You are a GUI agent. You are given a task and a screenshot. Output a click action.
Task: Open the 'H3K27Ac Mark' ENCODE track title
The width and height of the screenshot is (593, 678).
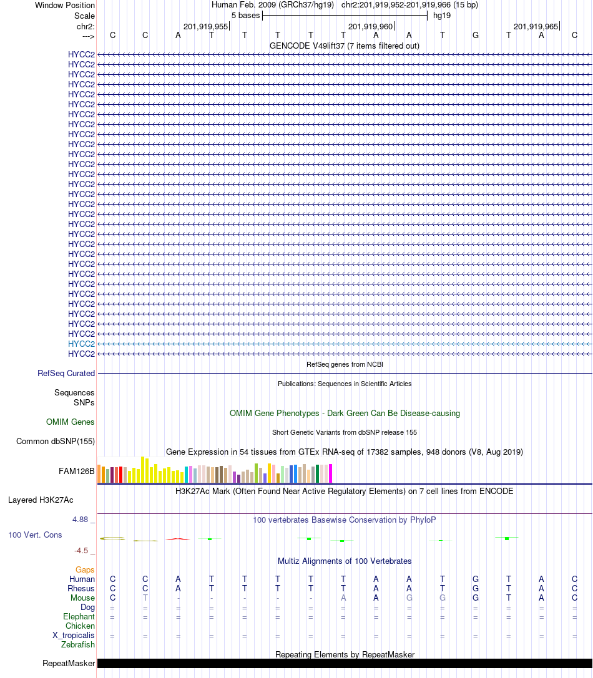[345, 492]
